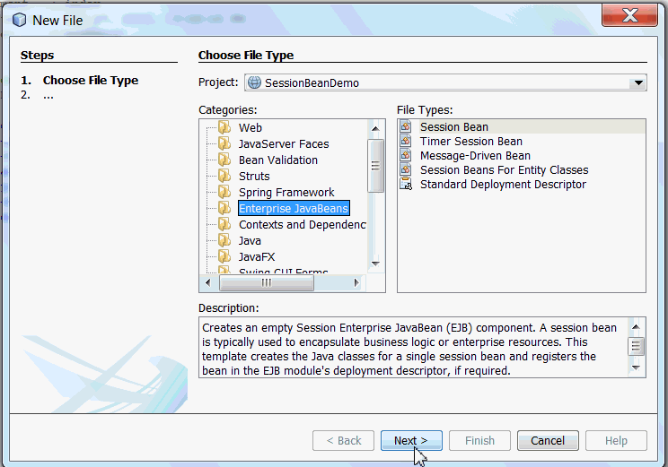Pick the Session Beans For Entity Classes icon
The width and height of the screenshot is (668, 467).
click(x=406, y=169)
